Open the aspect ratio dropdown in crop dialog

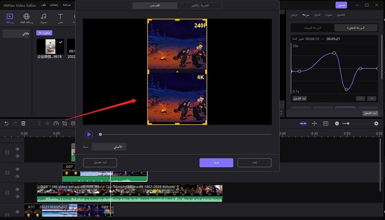pyautogui.click(x=109, y=147)
